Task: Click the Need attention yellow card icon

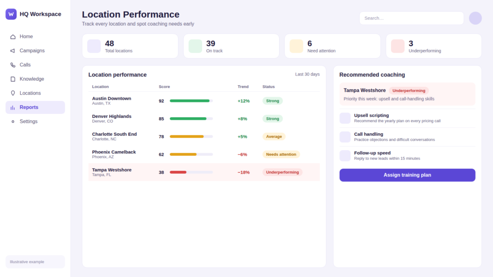Action: click(296, 46)
